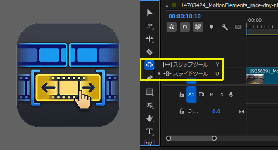Viewport: 278px width, 150px height.
Task: Solo track A1 with S button
Action: pos(221,95)
